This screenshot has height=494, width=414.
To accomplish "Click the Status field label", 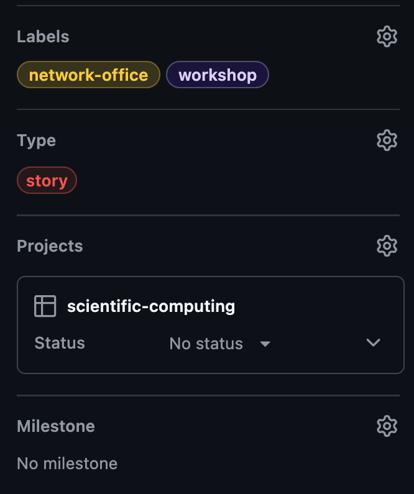I will click(x=60, y=343).
